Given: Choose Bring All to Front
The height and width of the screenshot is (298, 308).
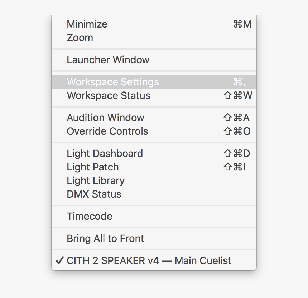Looking at the screenshot, I should pyautogui.click(x=105, y=238).
